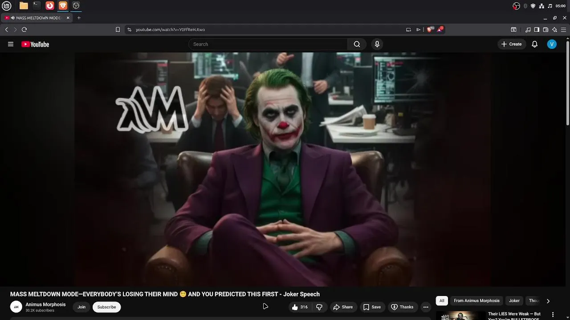Join the Animus Morphosis channel
570x320 pixels.
point(81,307)
